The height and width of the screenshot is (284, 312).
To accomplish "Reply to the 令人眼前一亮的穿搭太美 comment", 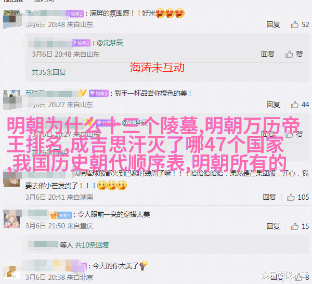I will coord(273,226).
